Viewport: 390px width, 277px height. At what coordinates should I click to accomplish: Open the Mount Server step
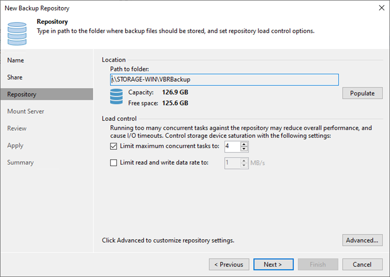click(x=26, y=111)
